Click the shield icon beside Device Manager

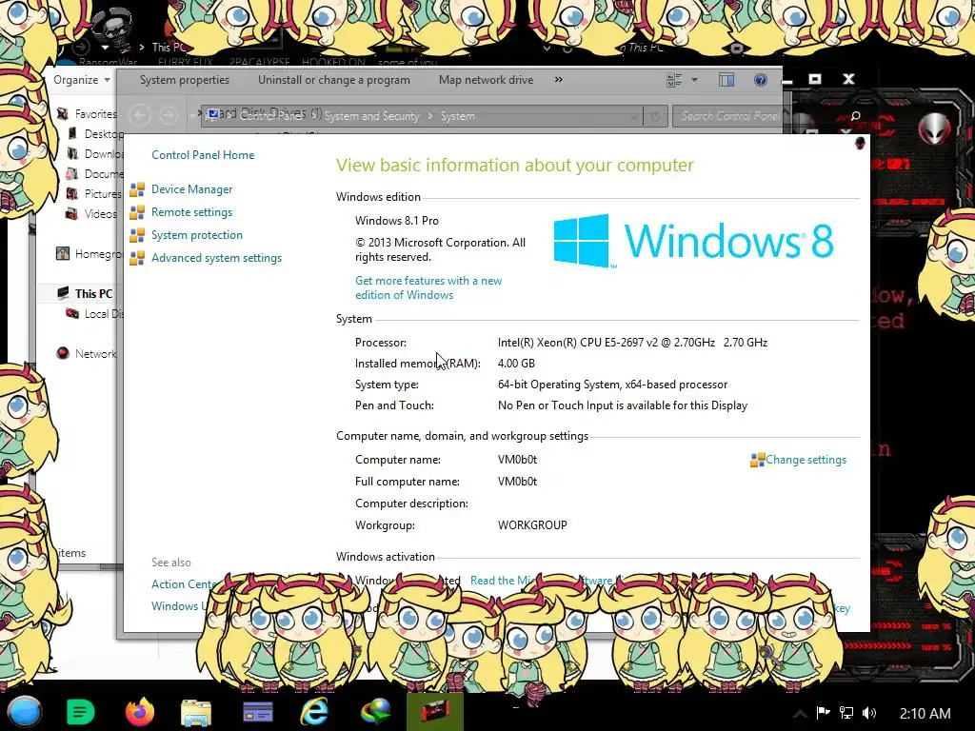(x=137, y=189)
